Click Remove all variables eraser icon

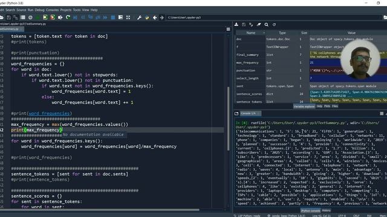click(259, 25)
